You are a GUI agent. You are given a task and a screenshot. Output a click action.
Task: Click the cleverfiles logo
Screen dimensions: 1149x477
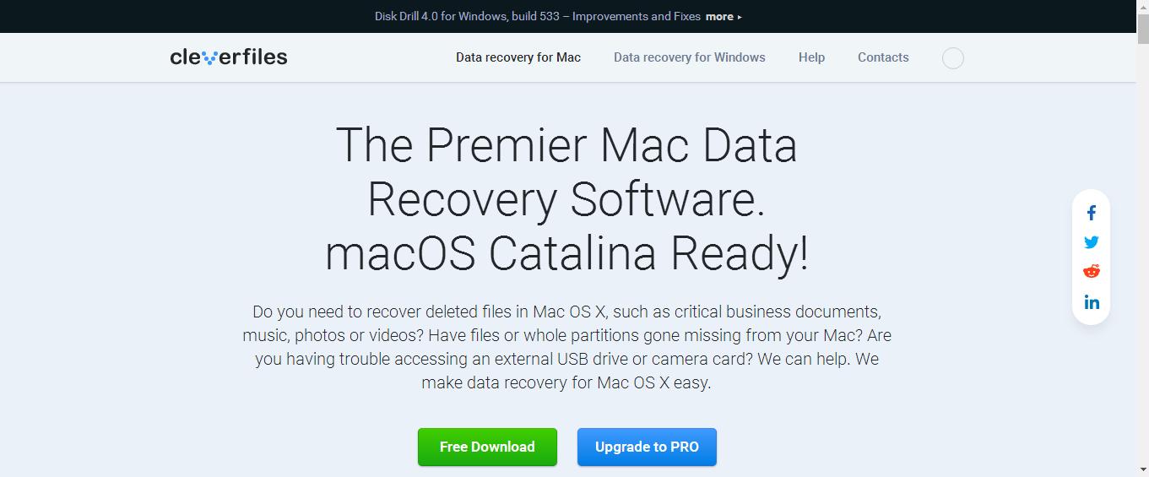[x=229, y=57]
